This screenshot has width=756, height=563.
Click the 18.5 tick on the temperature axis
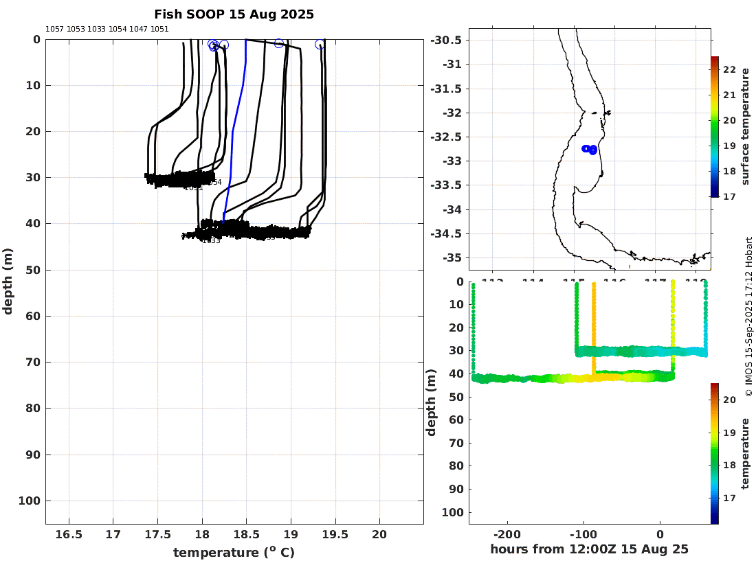pyautogui.click(x=246, y=535)
